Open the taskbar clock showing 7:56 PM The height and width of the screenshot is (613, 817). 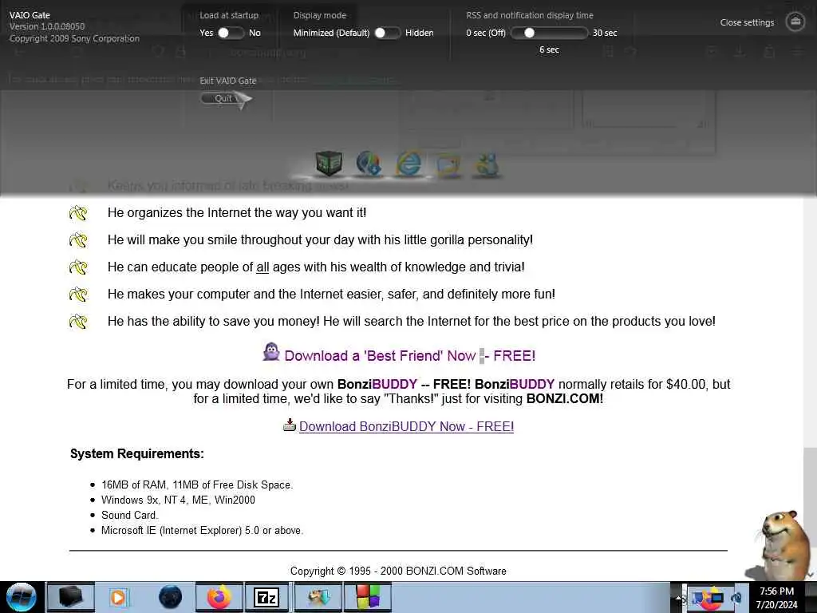click(x=776, y=598)
